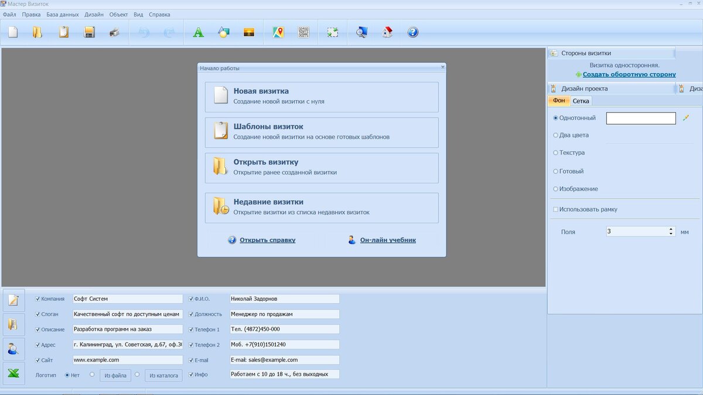
Task: Click the redo arrow toolbar icon
Action: click(x=169, y=32)
